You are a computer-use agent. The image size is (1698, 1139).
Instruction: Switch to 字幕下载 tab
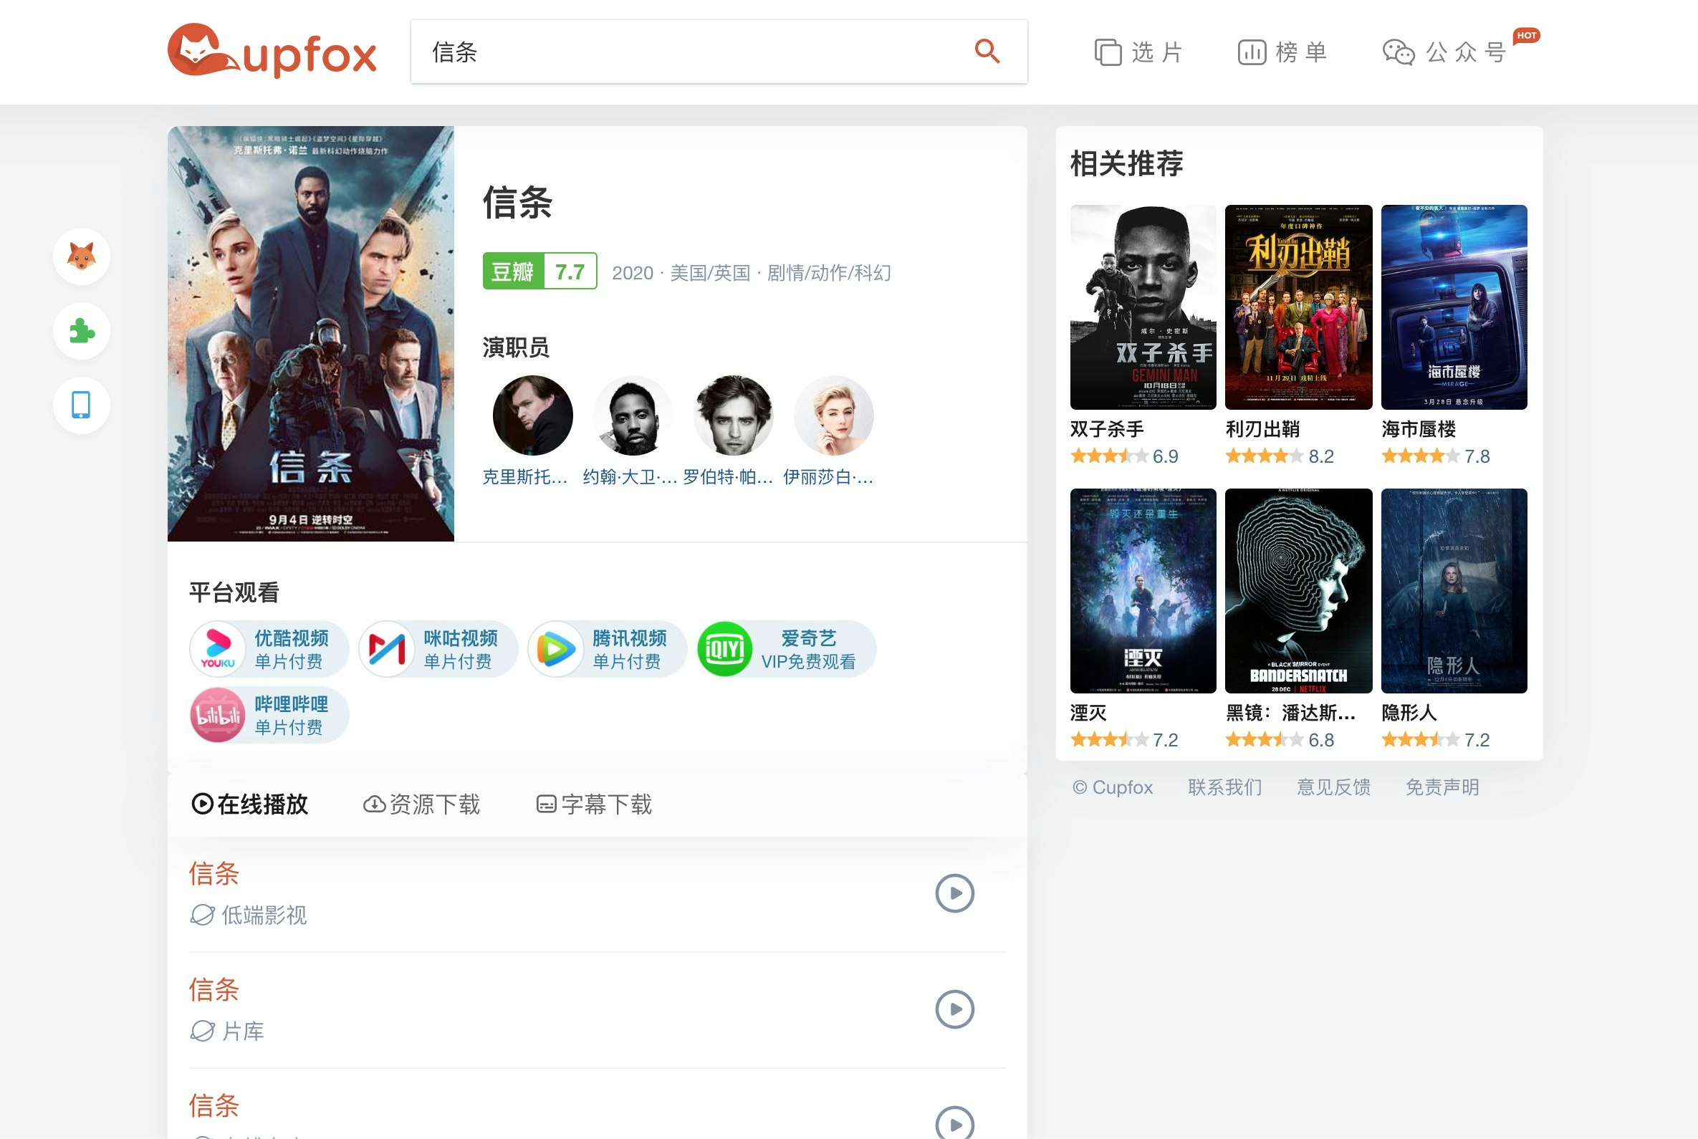tap(594, 804)
